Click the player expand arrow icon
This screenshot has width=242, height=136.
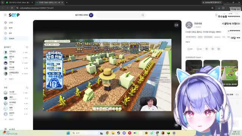(177, 25)
